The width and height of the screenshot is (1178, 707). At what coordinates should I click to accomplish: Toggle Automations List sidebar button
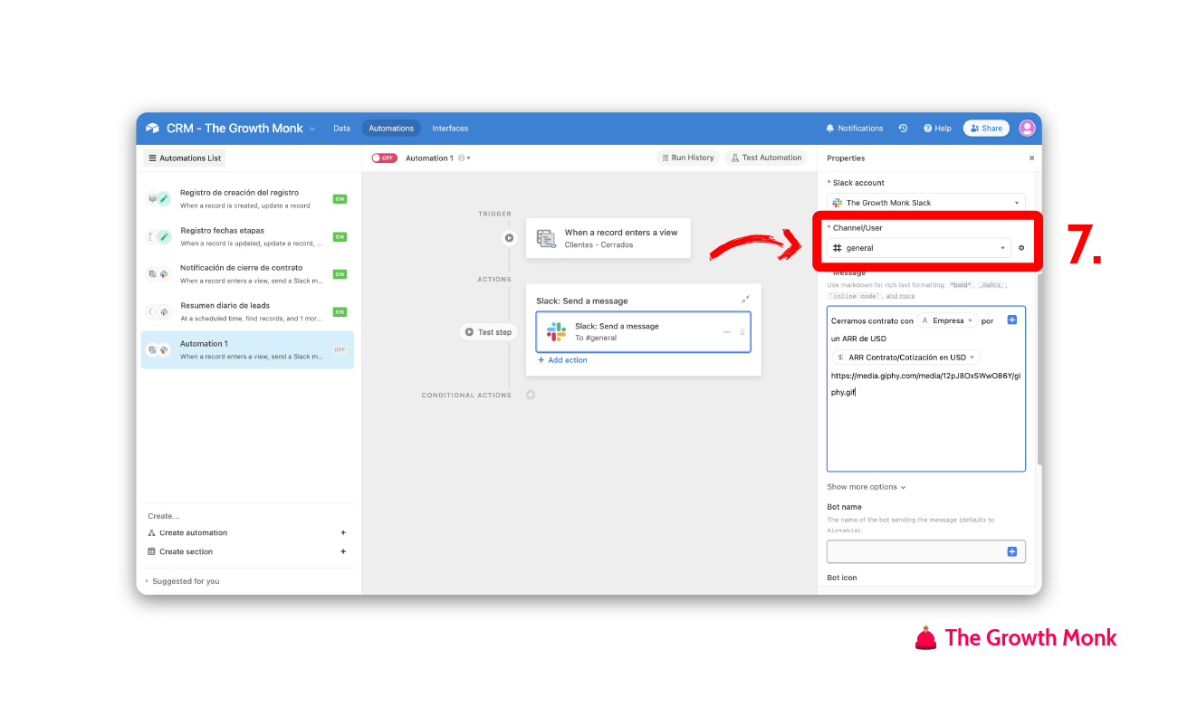click(185, 158)
